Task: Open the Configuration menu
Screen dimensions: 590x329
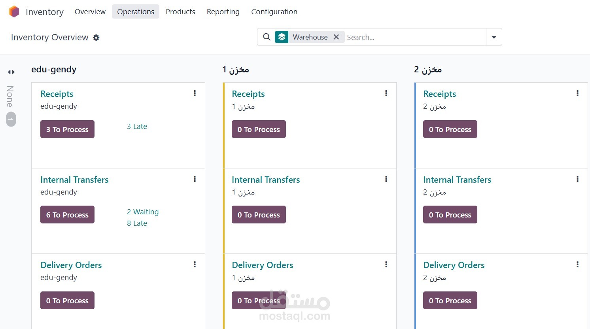Action: click(x=274, y=11)
